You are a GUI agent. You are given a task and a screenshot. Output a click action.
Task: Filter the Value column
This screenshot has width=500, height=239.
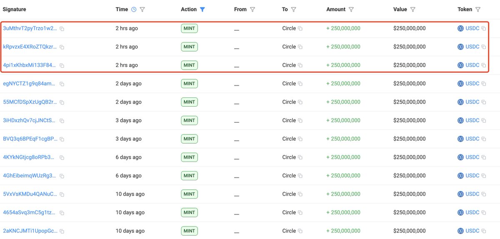coord(412,9)
